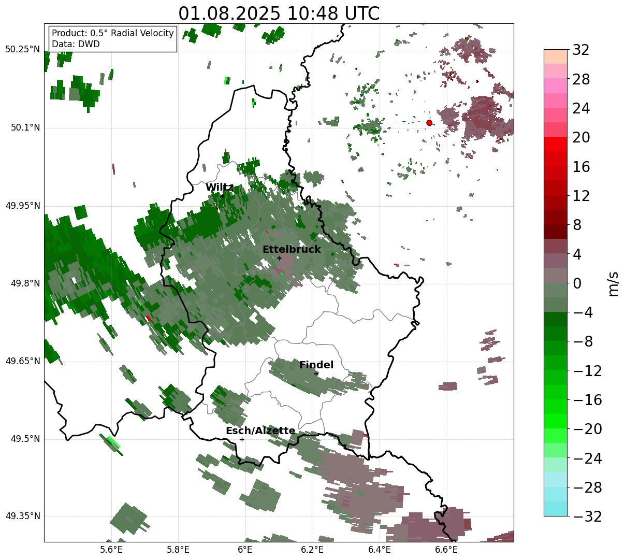Click the 49.65°N latitude label
This screenshot has height=560, width=625.
pyautogui.click(x=23, y=361)
